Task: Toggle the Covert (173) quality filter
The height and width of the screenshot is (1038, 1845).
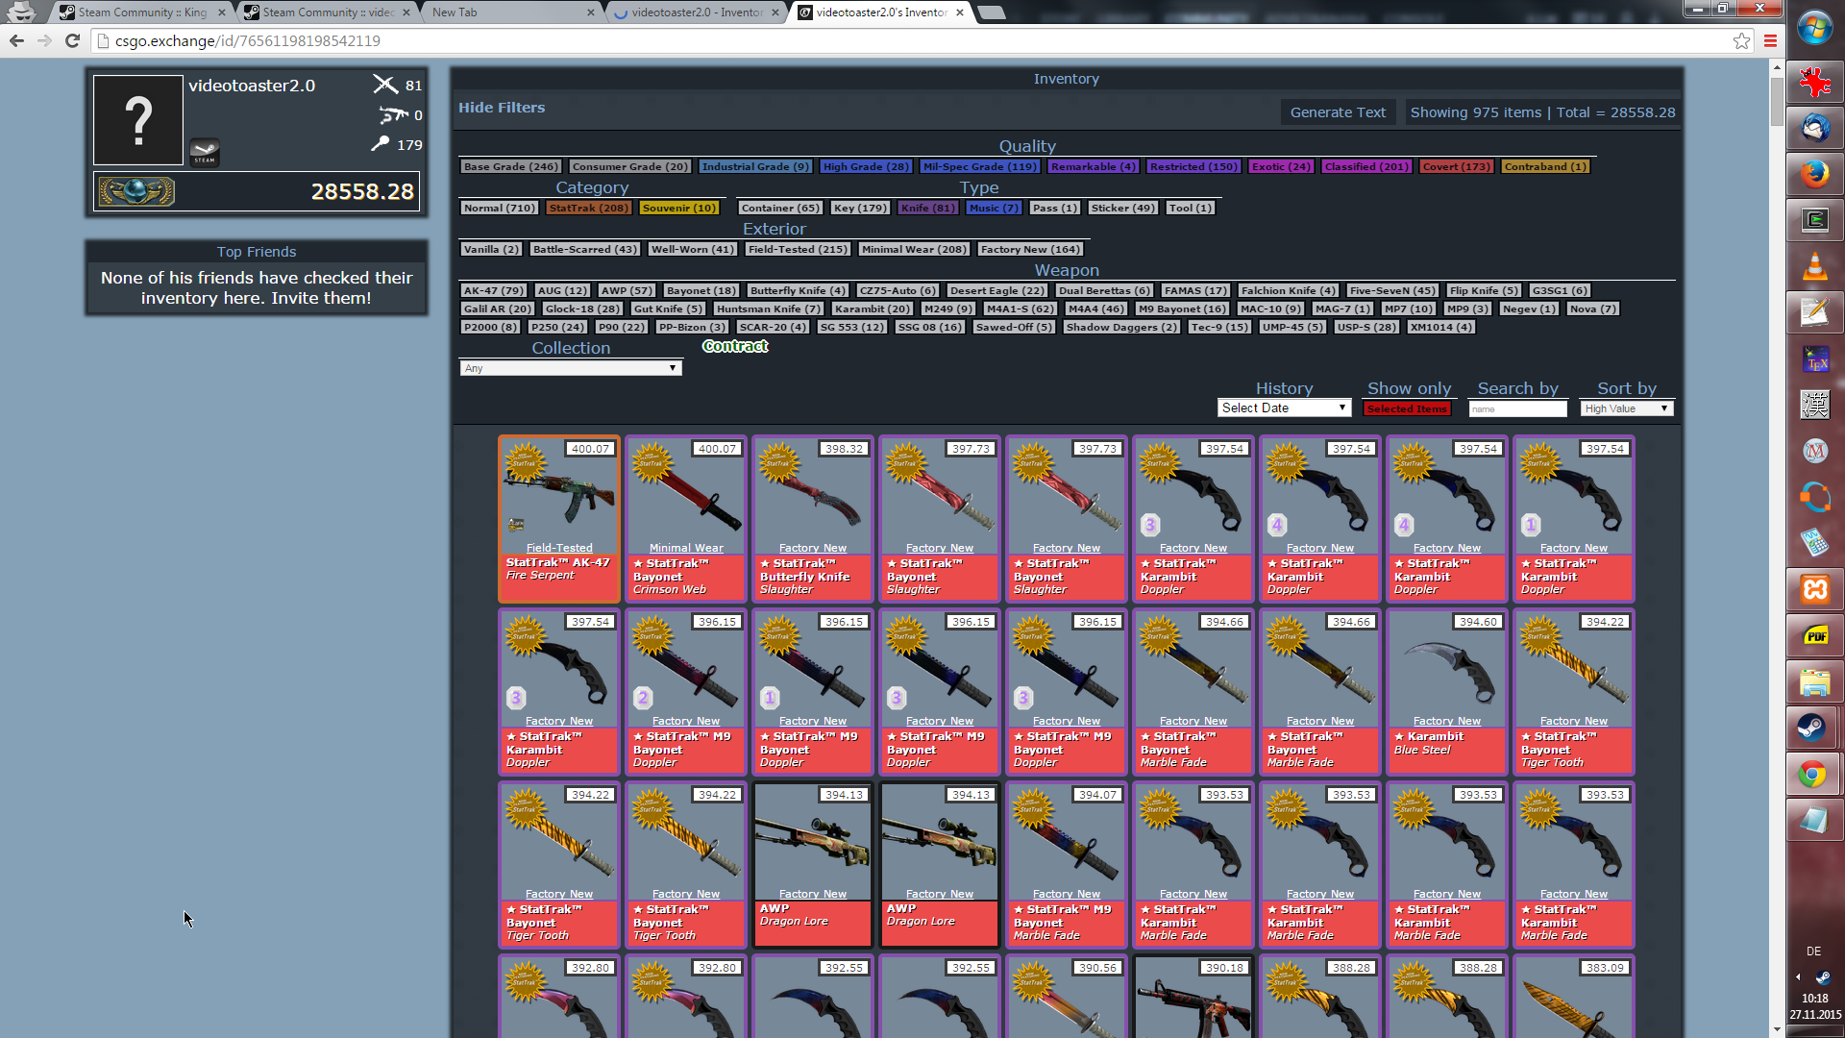Action: click(1456, 166)
